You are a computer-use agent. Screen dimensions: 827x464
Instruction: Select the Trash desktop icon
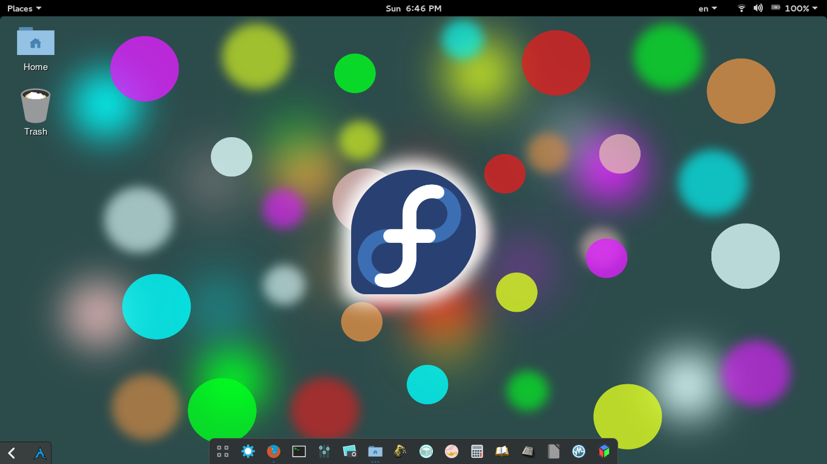[36, 112]
